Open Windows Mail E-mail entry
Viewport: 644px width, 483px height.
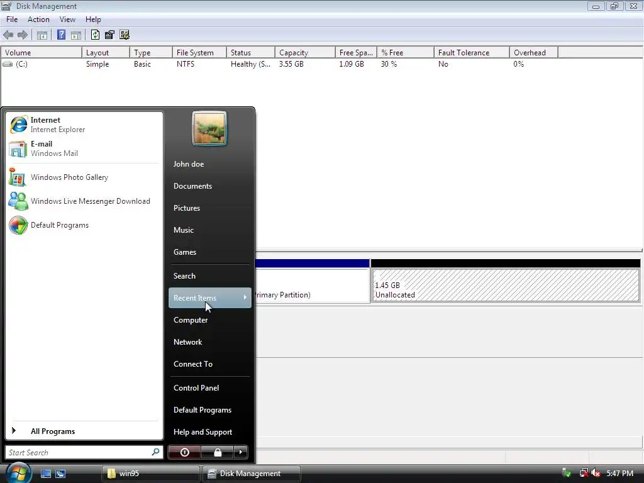84,148
